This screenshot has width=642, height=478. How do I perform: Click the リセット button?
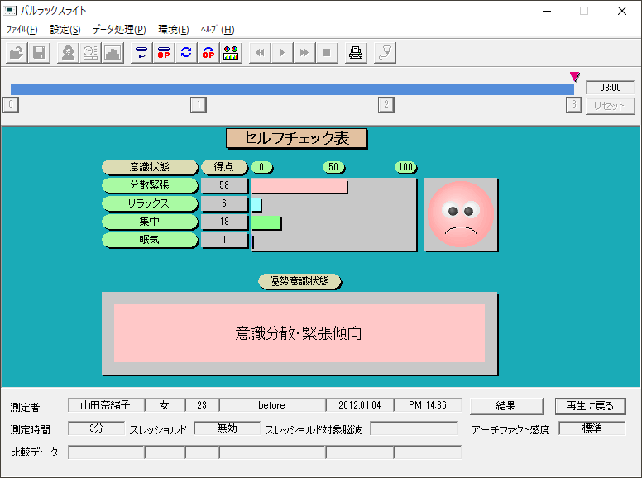610,106
